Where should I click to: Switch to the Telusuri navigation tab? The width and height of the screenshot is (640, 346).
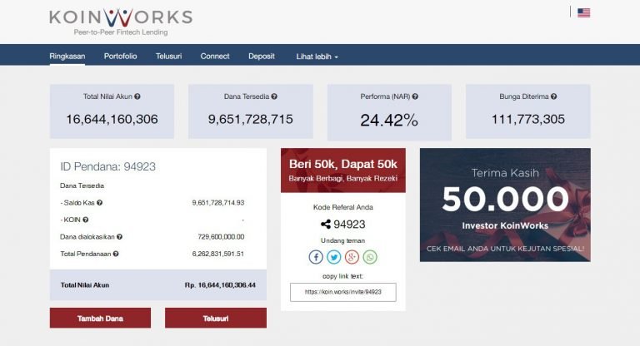(x=168, y=57)
